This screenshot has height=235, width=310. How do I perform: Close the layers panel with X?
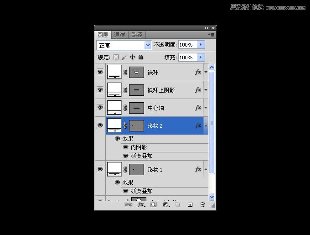pos(213,28)
